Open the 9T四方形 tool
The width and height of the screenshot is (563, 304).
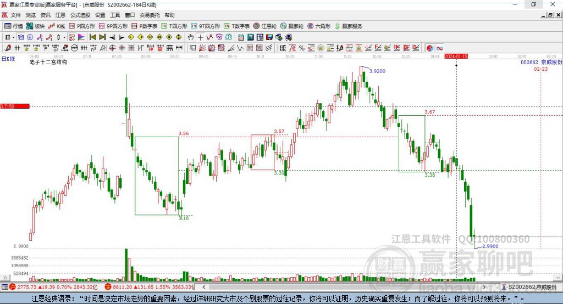tap(206, 26)
